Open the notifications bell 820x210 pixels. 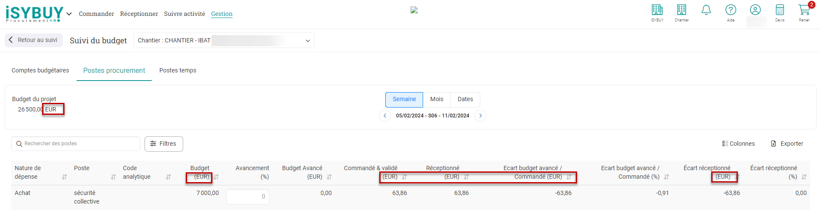point(706,10)
